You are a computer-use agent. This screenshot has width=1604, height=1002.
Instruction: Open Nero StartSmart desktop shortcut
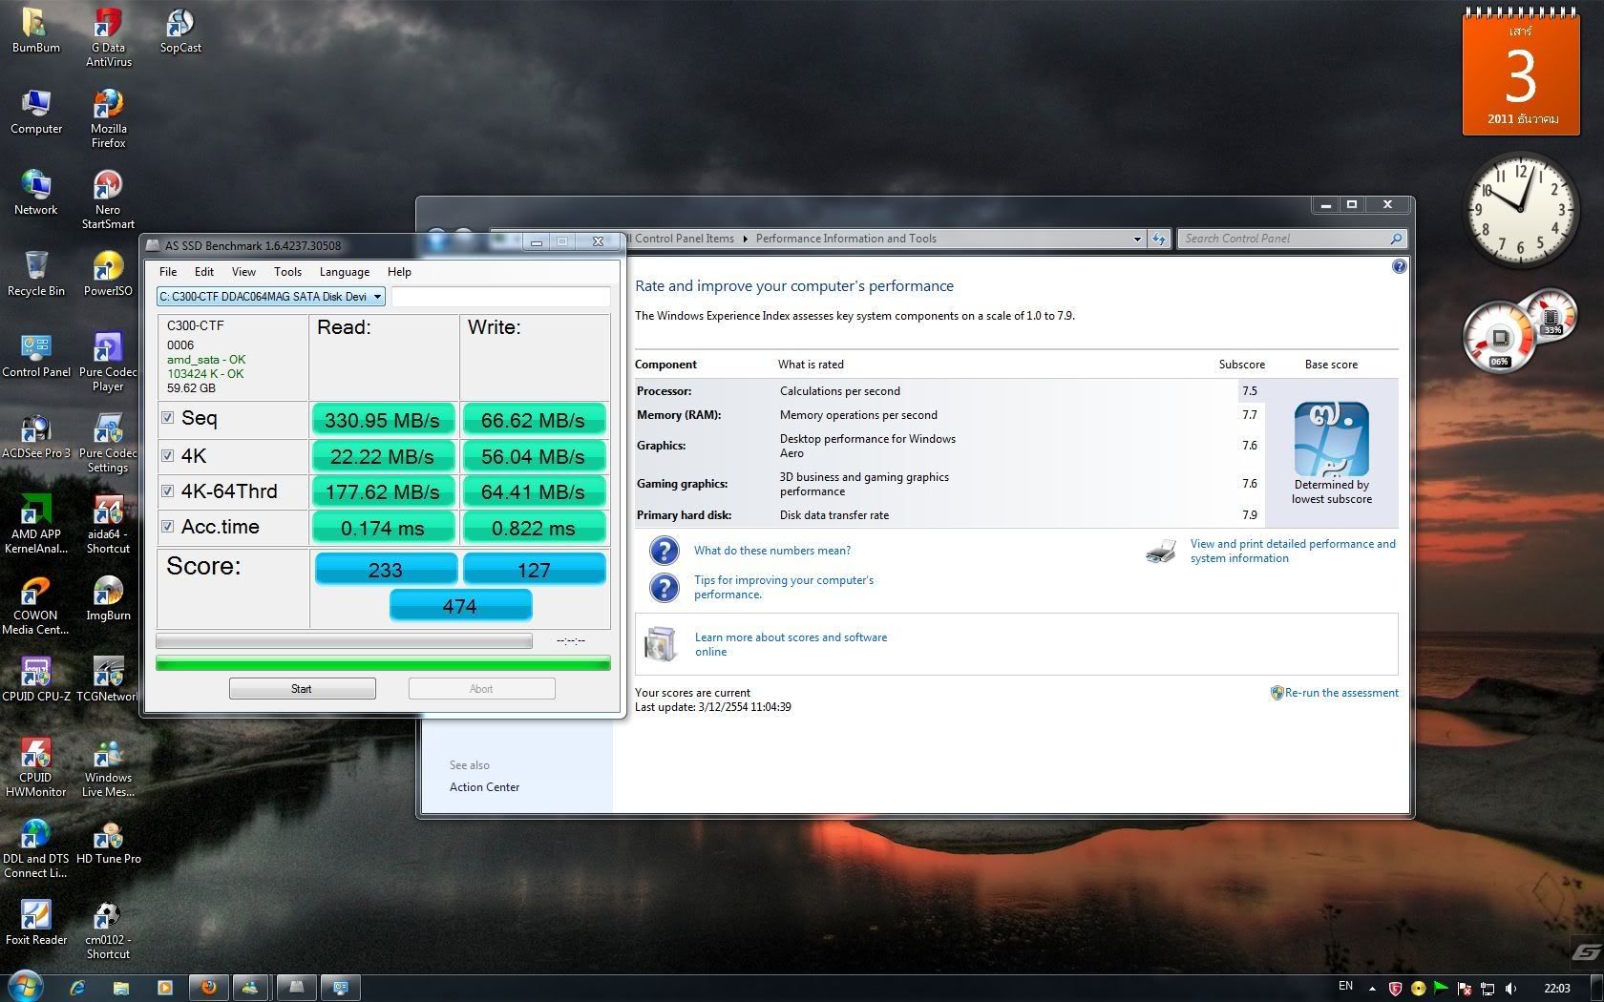[x=108, y=199]
